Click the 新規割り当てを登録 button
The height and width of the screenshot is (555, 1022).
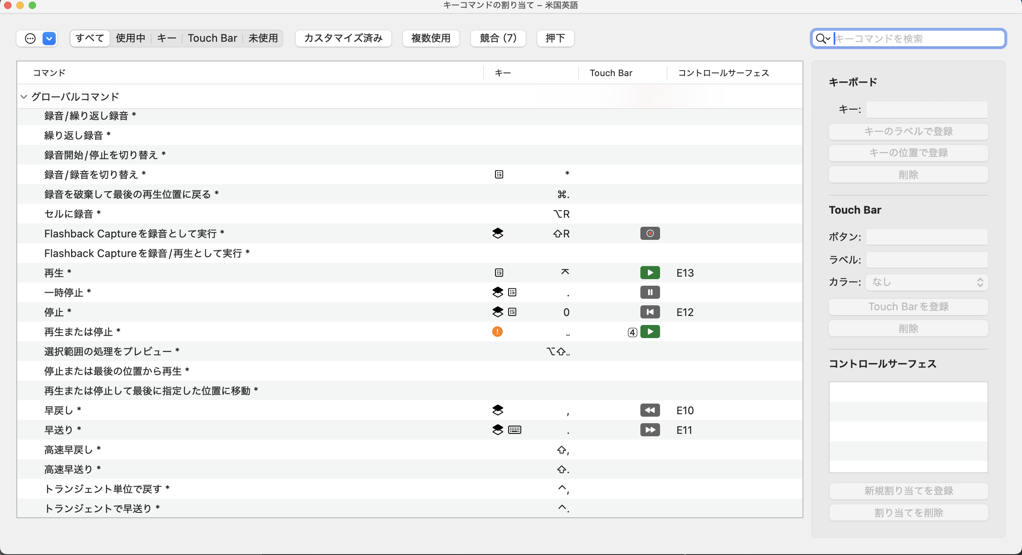[909, 491]
